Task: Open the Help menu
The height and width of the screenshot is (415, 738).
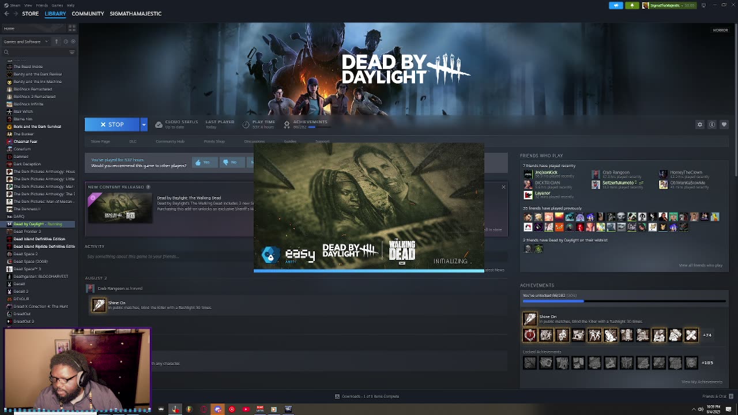Action: pos(70,5)
